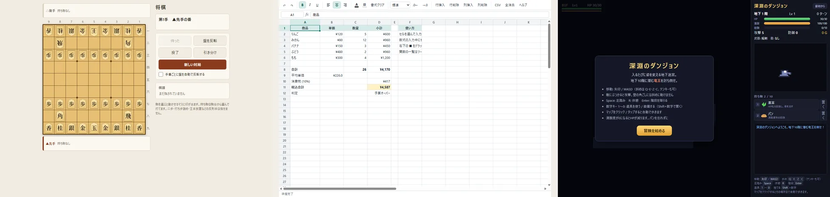Select cell containing ¥4,587
Screen dimensions: 830x197
point(379,87)
